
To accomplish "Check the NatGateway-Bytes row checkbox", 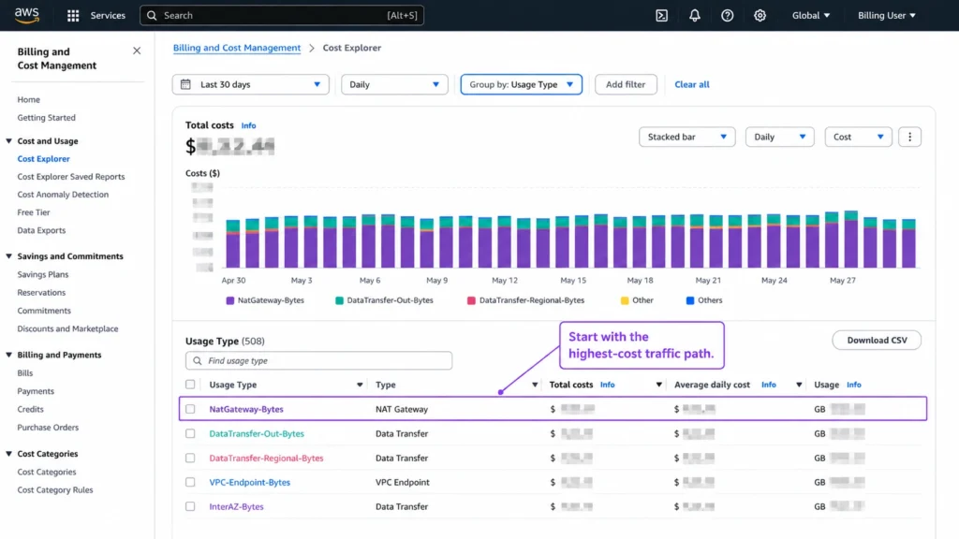I will click(190, 409).
